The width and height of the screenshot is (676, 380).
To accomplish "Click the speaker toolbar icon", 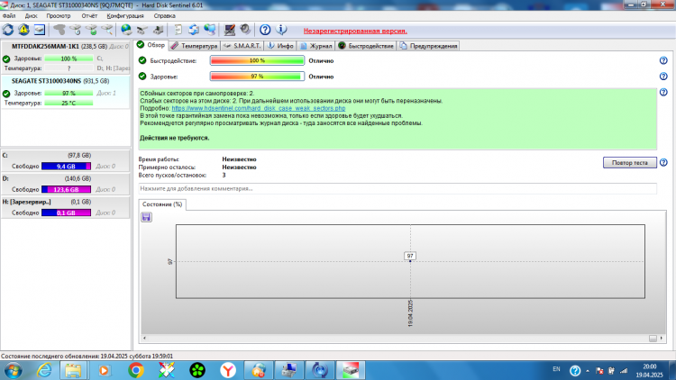I will pyautogui.click(x=245, y=30).
